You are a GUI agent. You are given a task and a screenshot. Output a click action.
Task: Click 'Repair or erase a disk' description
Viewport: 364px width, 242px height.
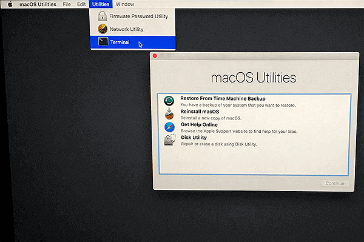pyautogui.click(x=219, y=144)
